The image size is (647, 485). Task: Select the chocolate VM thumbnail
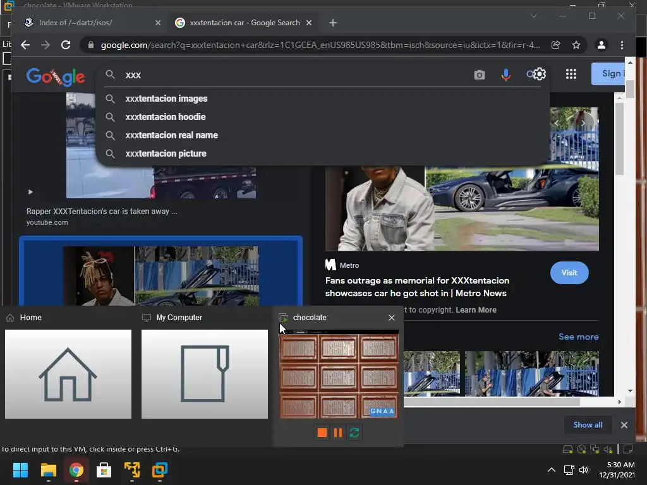339,374
